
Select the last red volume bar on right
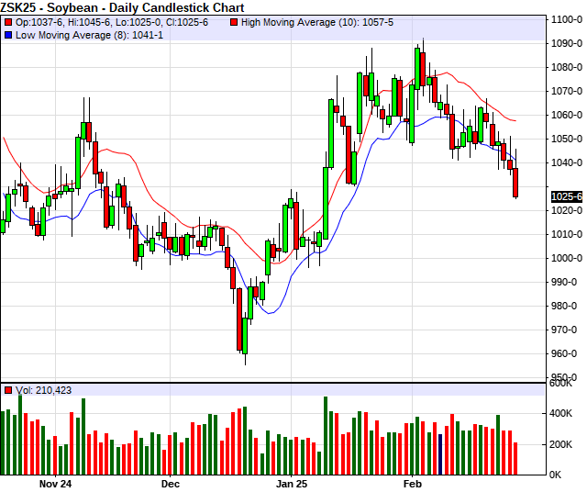click(x=515, y=458)
